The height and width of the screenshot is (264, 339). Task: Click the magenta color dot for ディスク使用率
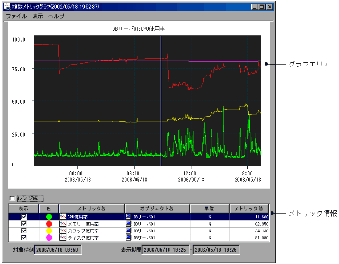[49, 238]
